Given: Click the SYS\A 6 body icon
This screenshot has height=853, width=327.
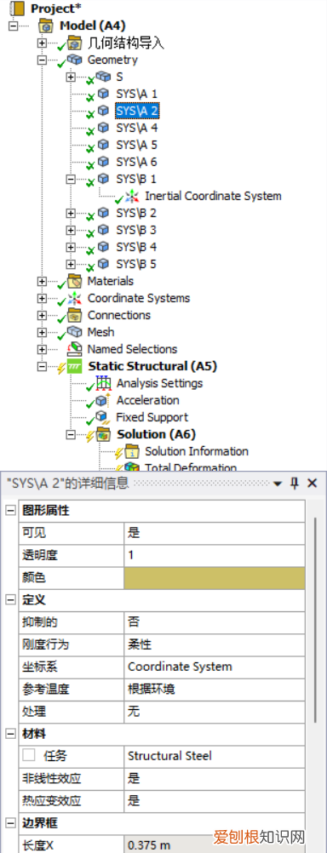Looking at the screenshot, I should coord(103,162).
